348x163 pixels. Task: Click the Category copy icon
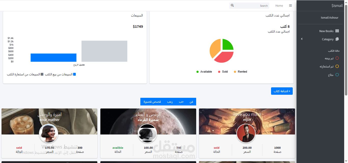pos(337,39)
